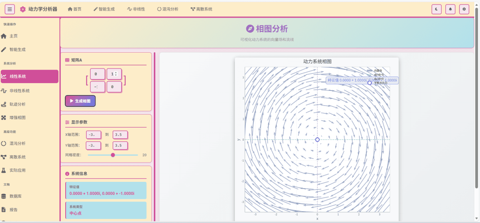The width and height of the screenshot is (480, 223).
Task: Click stepper arrows on matrix top-right cell
Action: point(116,74)
